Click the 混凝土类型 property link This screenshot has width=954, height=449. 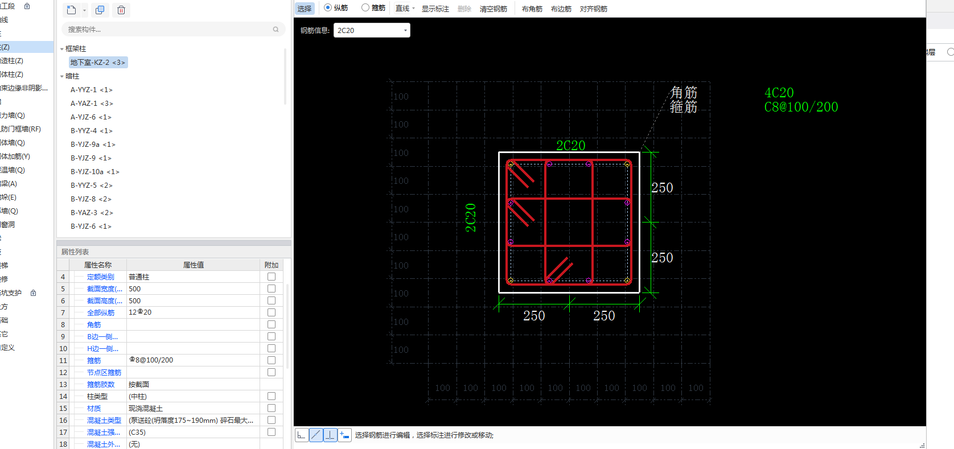coord(104,421)
